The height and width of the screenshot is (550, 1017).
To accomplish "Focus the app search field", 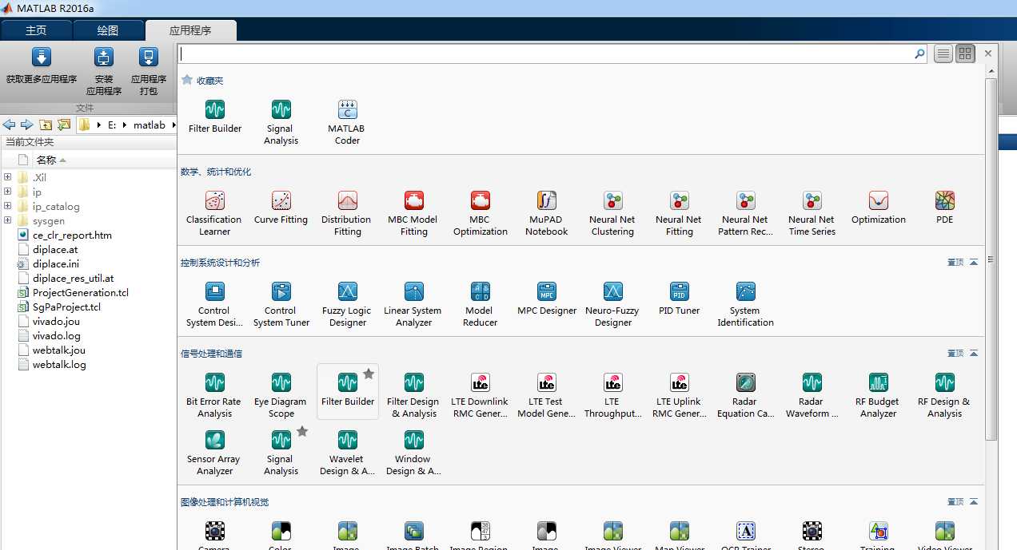I will coord(546,53).
